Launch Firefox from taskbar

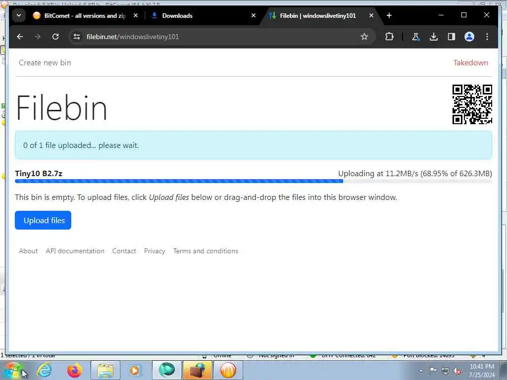74,370
